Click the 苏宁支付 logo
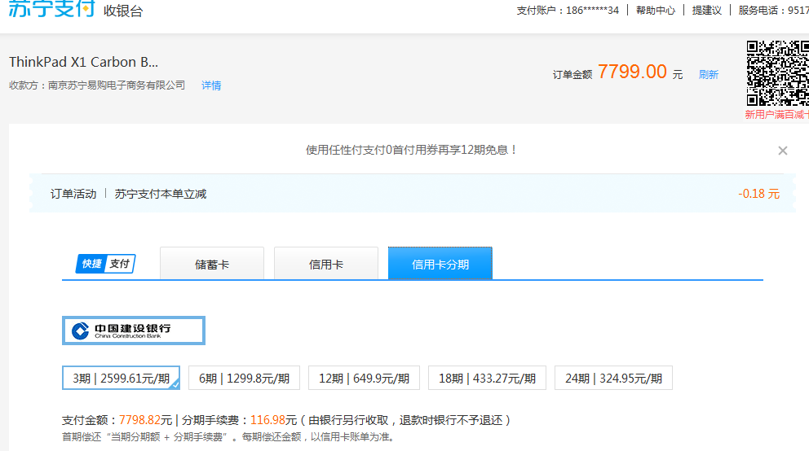Screen dimensions: 809x451 pos(51,9)
